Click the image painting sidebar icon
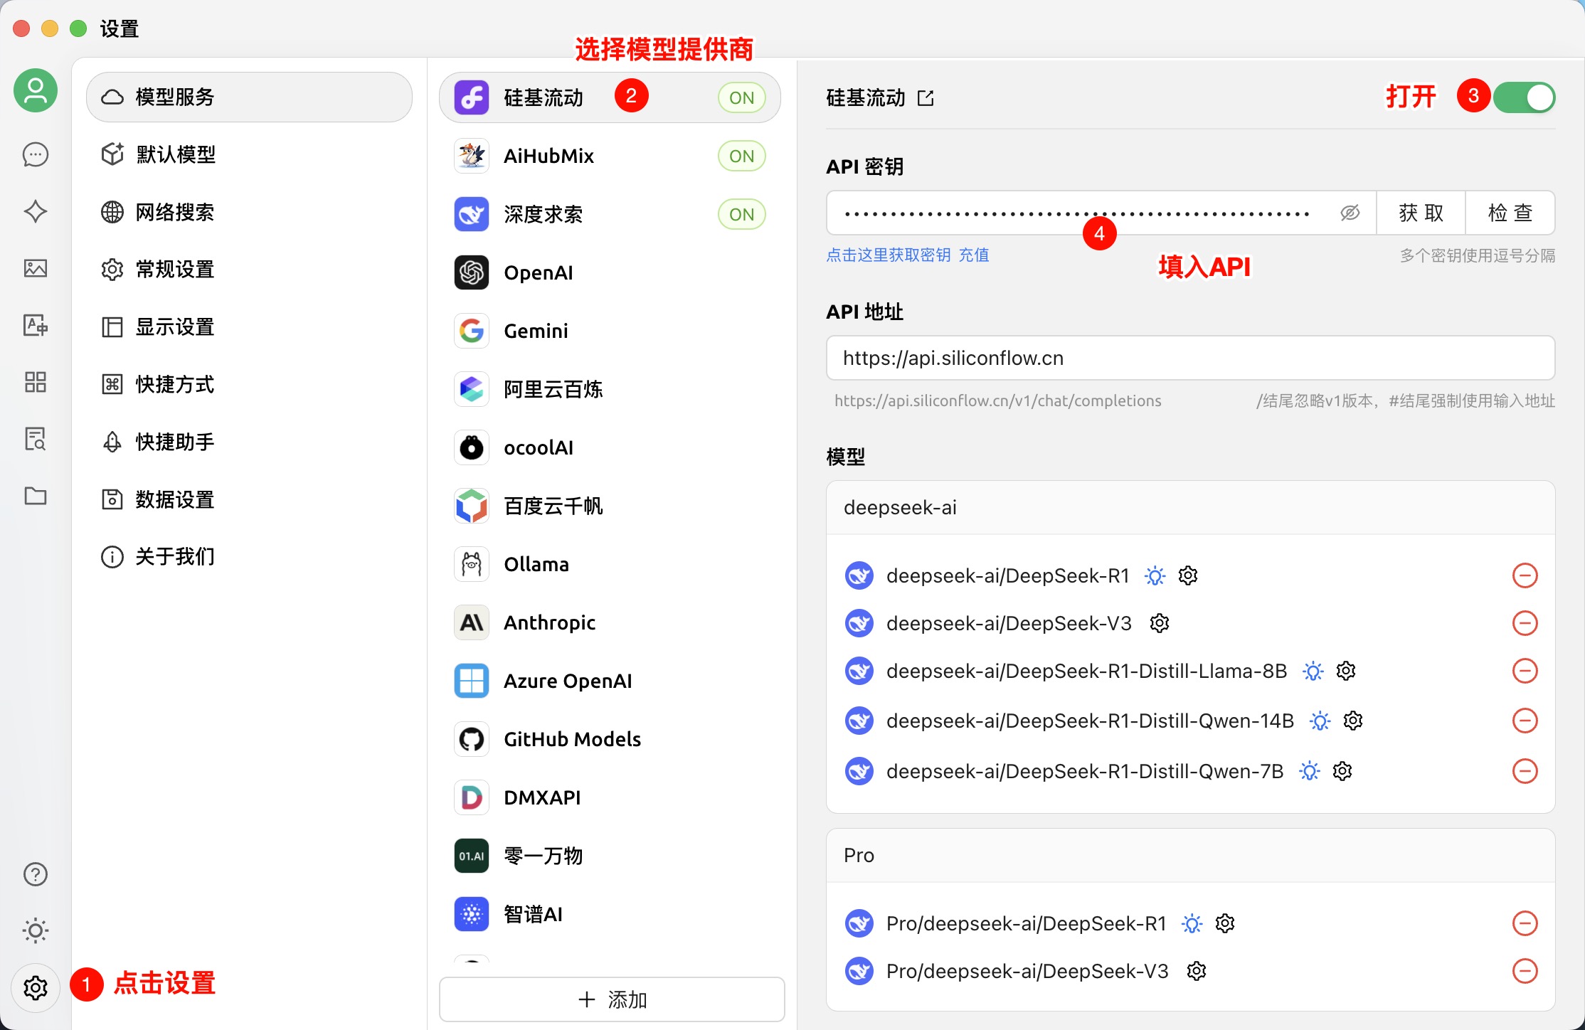The width and height of the screenshot is (1585, 1030). coord(35,268)
